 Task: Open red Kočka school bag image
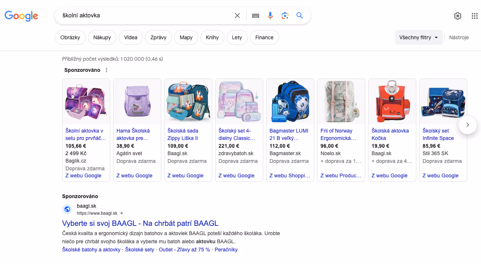pyautogui.click(x=392, y=102)
